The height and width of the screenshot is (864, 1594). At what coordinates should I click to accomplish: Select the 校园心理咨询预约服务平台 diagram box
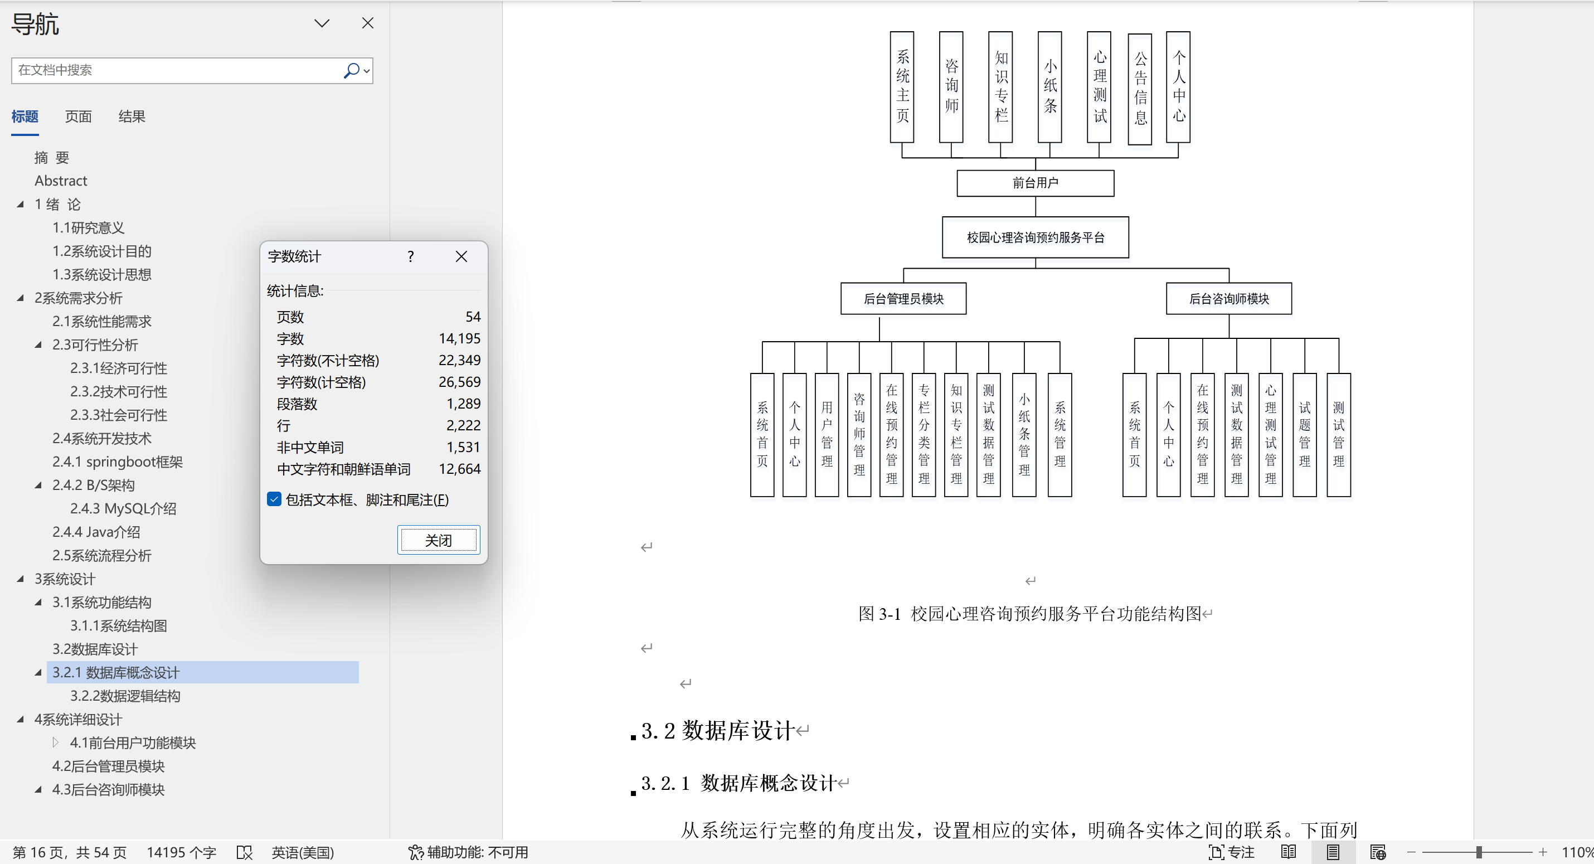(1035, 237)
